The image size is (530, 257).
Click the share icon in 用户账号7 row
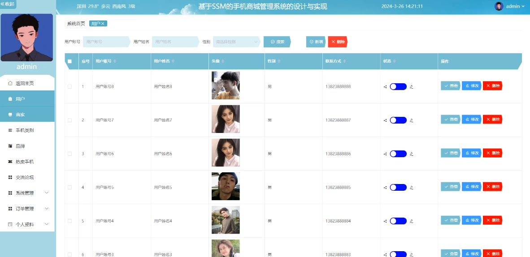[385, 120]
